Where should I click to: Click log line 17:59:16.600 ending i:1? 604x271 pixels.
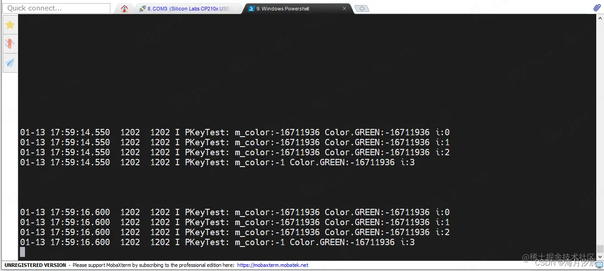(235, 222)
